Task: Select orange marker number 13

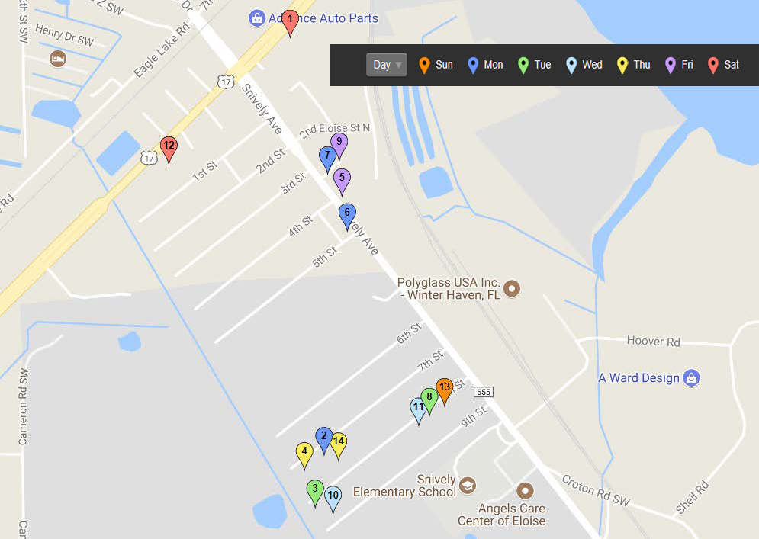Action: click(445, 390)
